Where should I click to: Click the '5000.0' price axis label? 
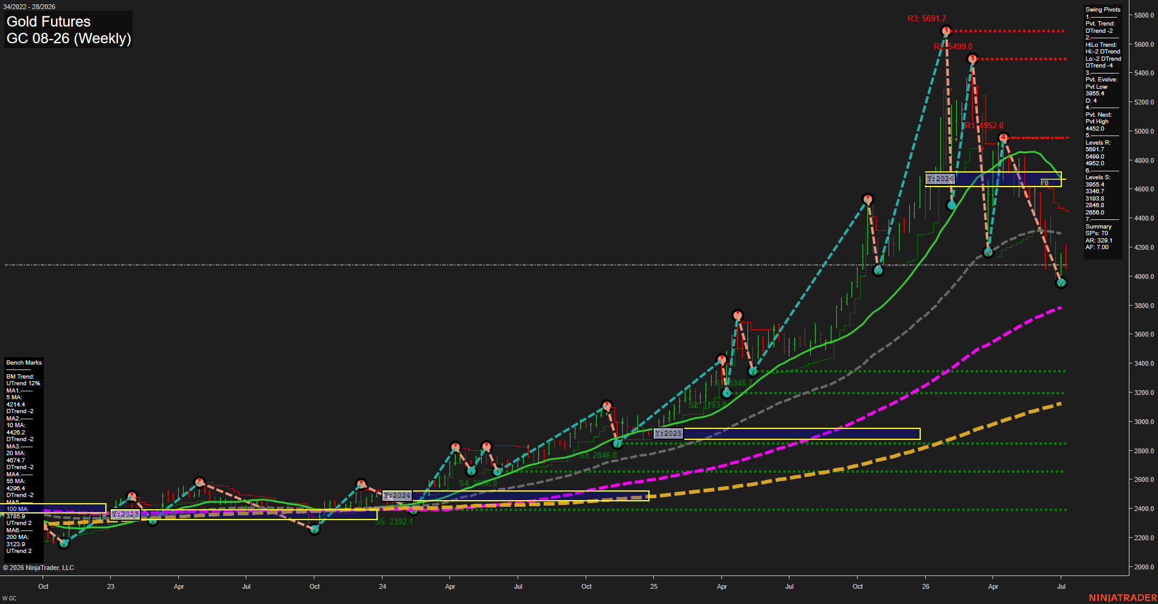[1143, 131]
